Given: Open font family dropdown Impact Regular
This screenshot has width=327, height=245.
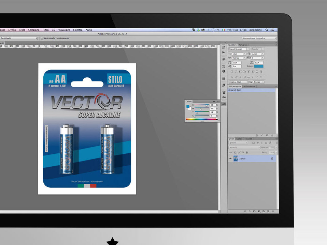Looking at the screenshot, I should click(x=239, y=49).
